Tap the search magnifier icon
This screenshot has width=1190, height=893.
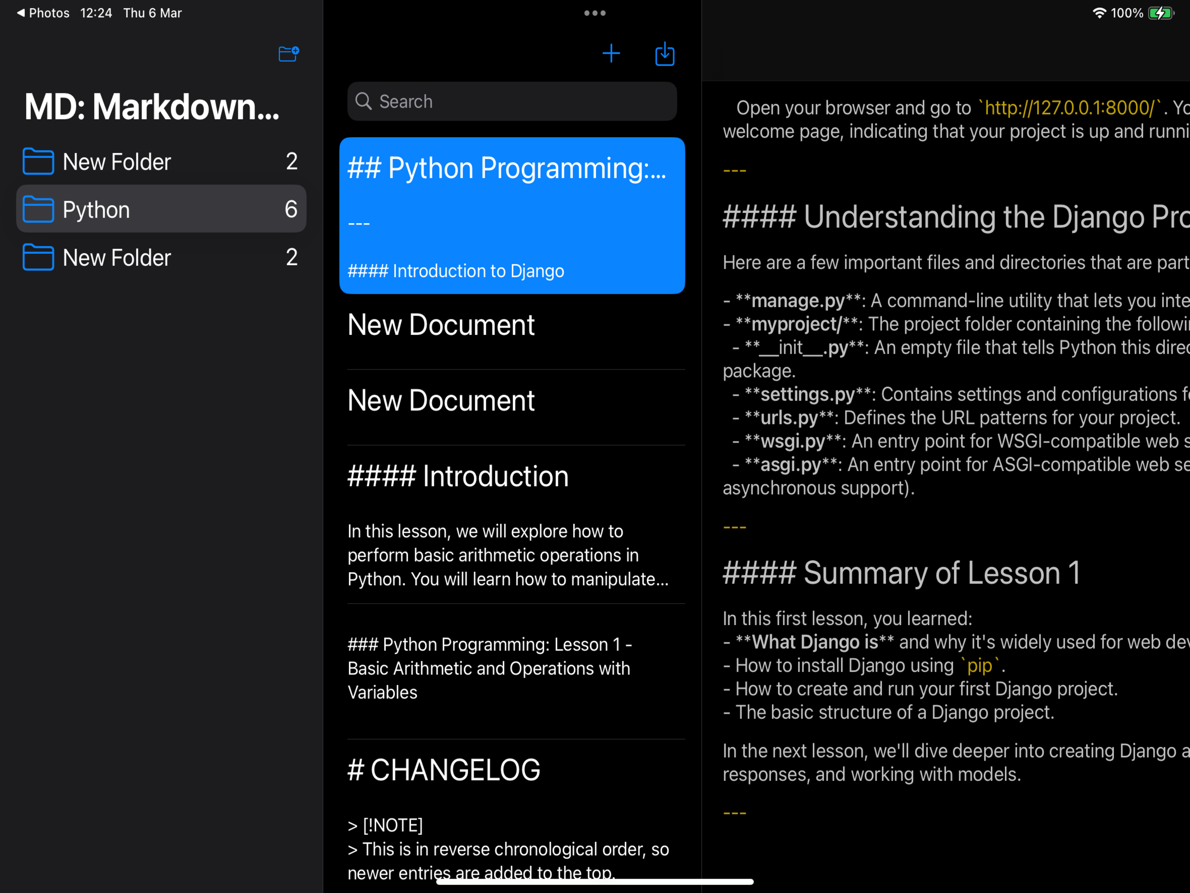tap(364, 101)
